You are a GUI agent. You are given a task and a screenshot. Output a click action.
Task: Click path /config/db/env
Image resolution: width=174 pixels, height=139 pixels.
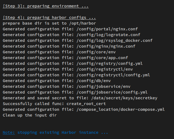click(94, 81)
